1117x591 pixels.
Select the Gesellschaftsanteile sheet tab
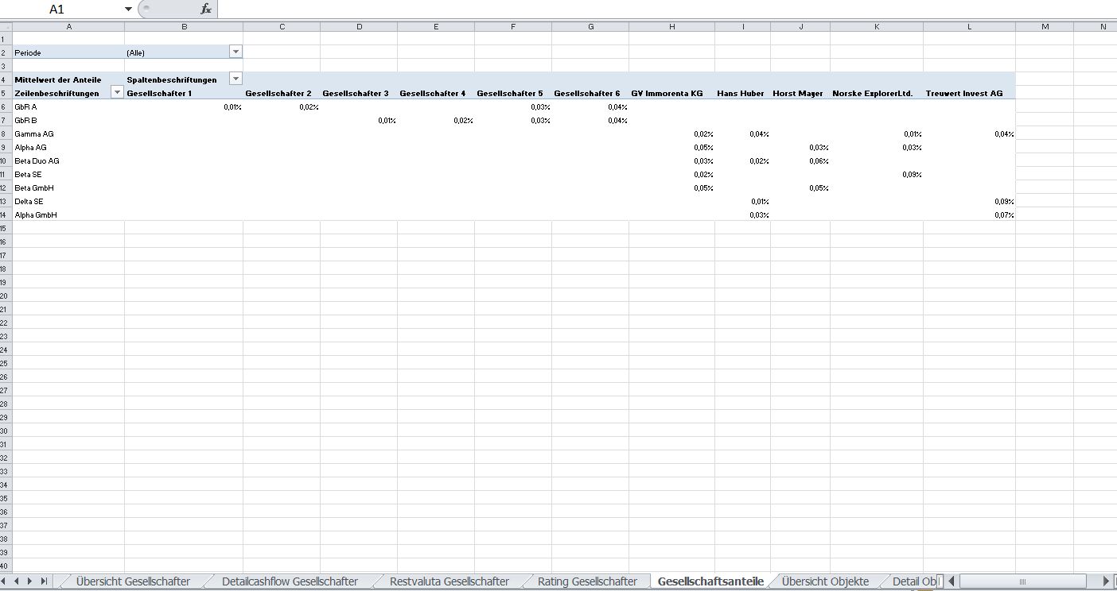(710, 581)
